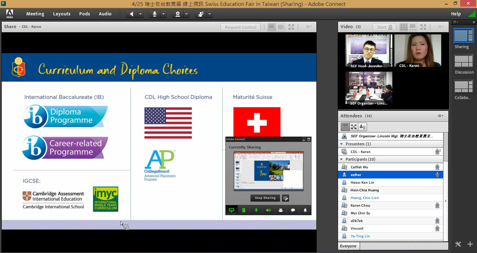
Task: Open the Video pod options menu
Action: [441, 27]
